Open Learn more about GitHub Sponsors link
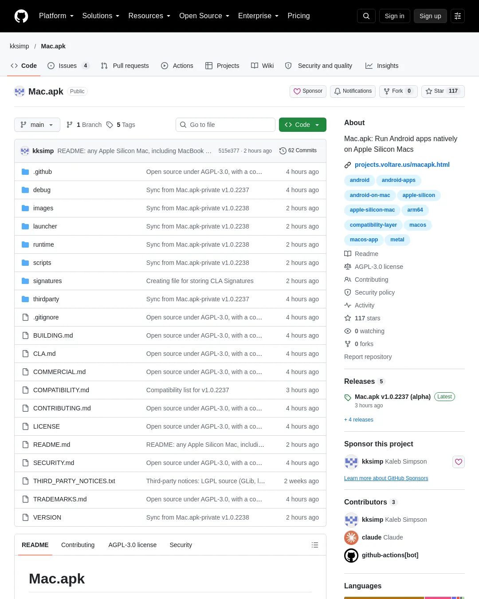Viewport: 479px width, 599px height. point(386,478)
